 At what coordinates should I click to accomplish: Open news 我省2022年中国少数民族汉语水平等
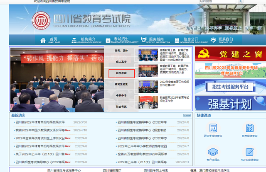(x=40, y=130)
